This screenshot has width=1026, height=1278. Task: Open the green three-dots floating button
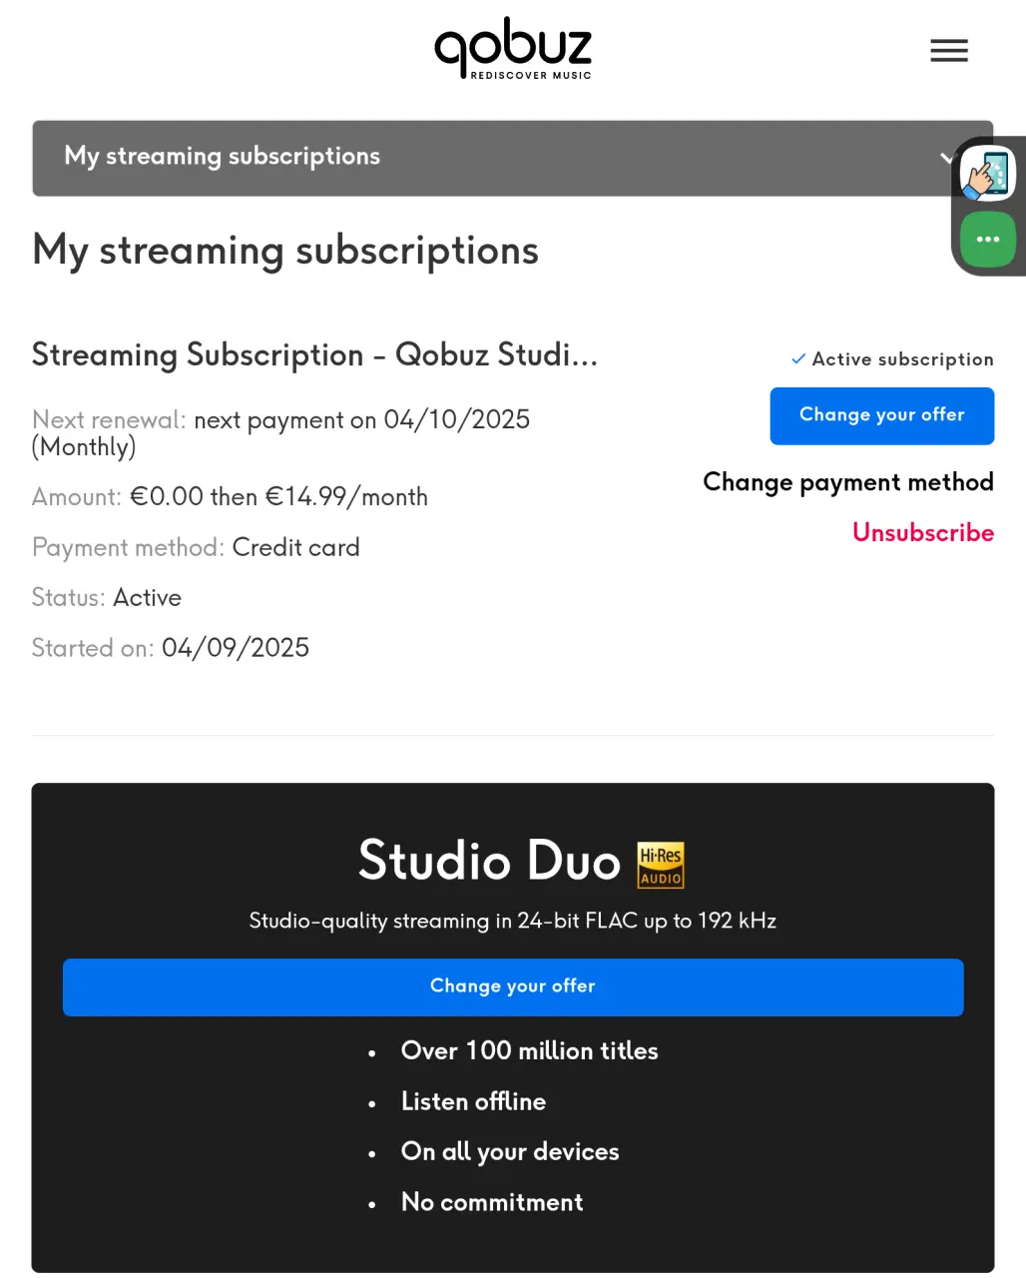click(988, 240)
